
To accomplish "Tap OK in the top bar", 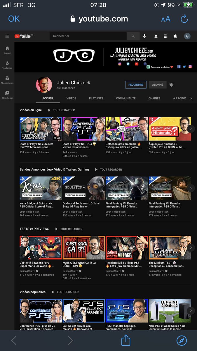I will 14,19.
